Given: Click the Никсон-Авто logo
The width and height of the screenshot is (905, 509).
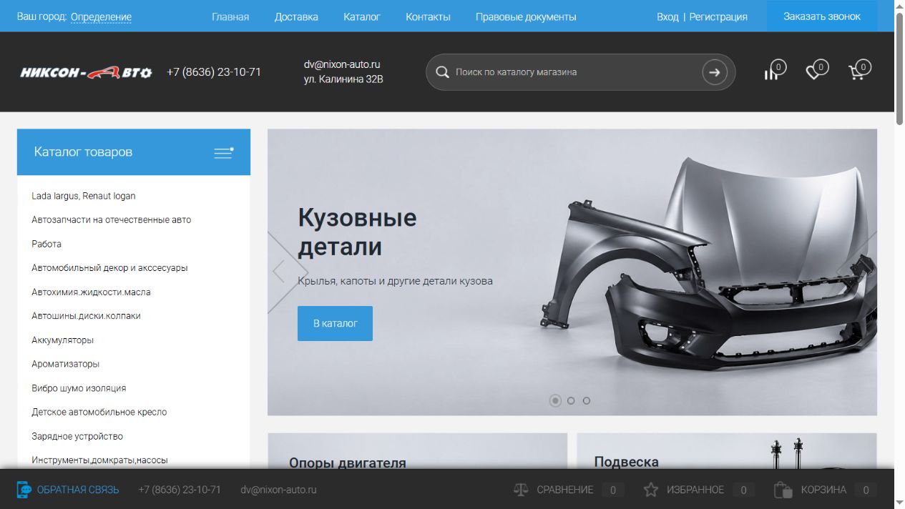Looking at the screenshot, I should click(x=86, y=72).
